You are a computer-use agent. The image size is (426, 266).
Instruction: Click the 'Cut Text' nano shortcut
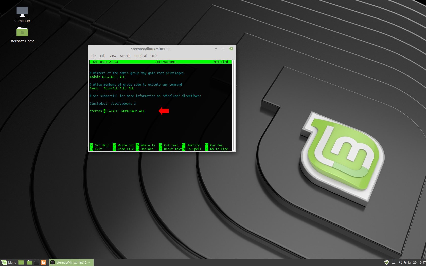169,145
